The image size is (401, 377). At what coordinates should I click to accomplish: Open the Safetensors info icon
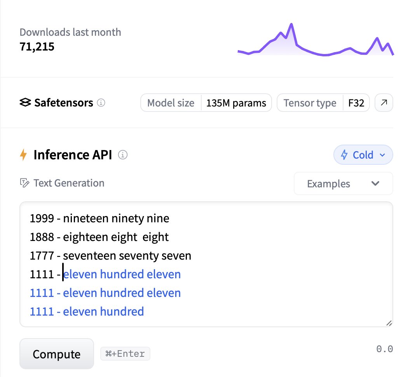(x=101, y=103)
